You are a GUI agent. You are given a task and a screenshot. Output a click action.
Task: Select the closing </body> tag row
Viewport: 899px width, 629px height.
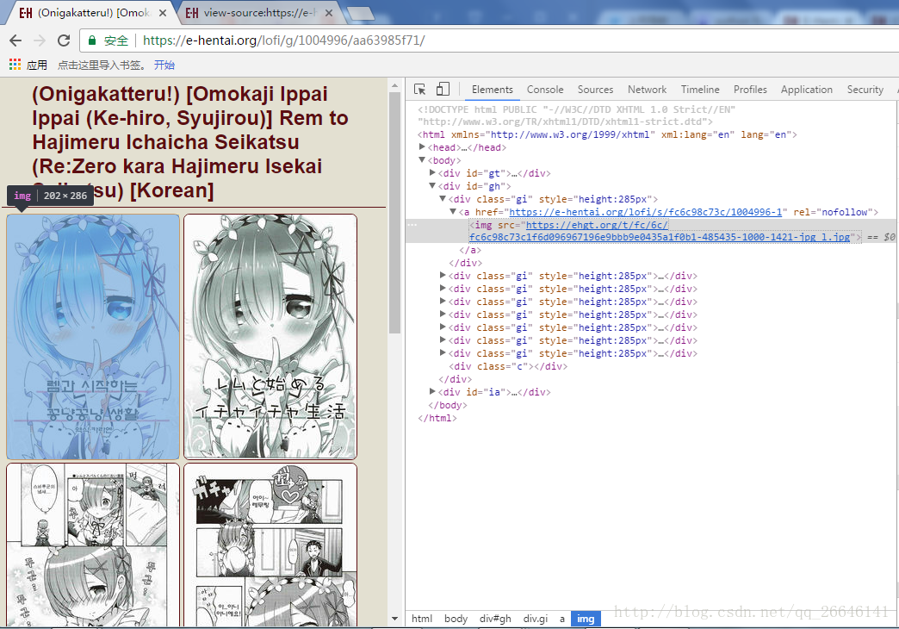tap(447, 405)
